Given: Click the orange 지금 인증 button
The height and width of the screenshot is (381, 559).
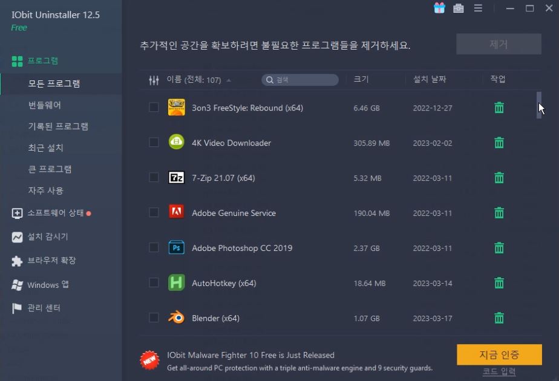Looking at the screenshot, I should pos(499,354).
